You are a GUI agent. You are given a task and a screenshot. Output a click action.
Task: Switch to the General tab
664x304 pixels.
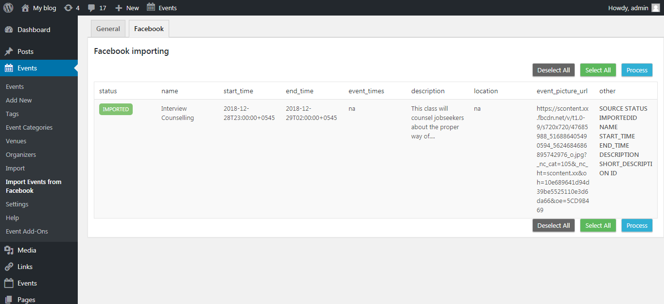(x=108, y=29)
